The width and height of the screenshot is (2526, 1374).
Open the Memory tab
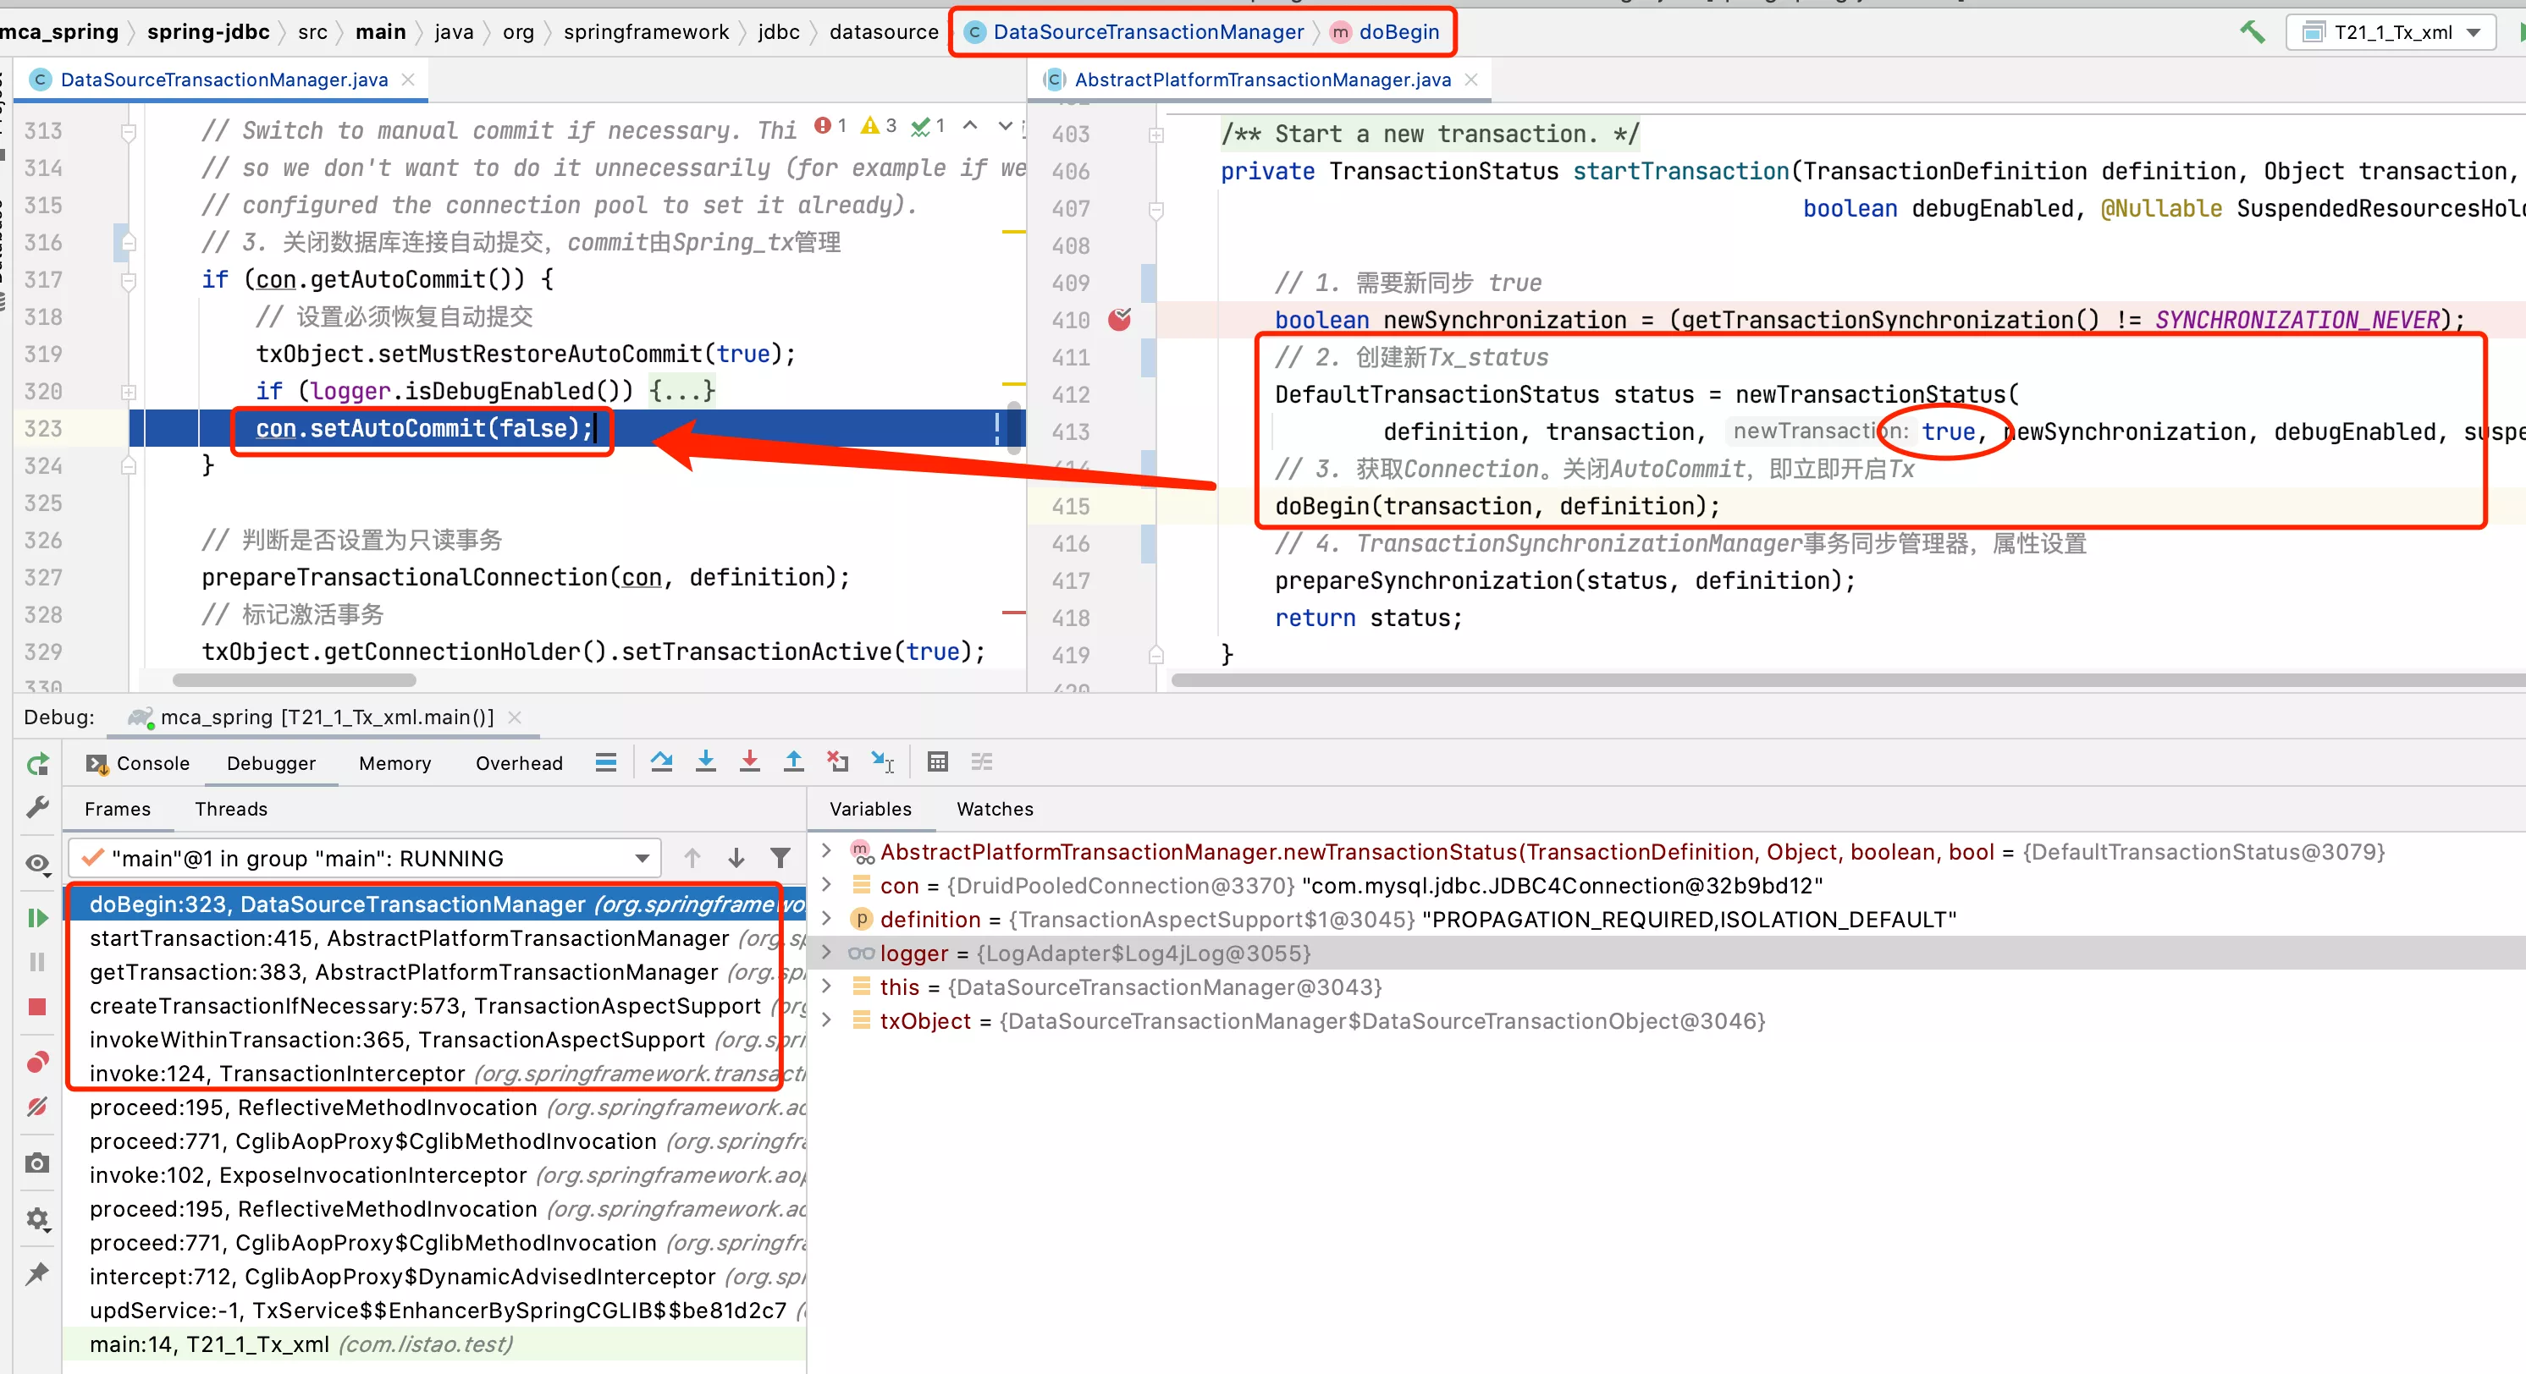(394, 763)
